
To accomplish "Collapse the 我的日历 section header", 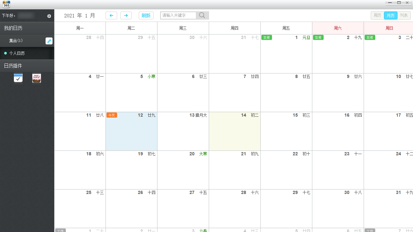I will (x=27, y=28).
